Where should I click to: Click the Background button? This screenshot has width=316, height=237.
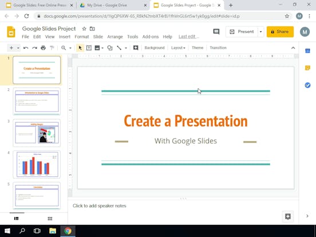(x=155, y=48)
